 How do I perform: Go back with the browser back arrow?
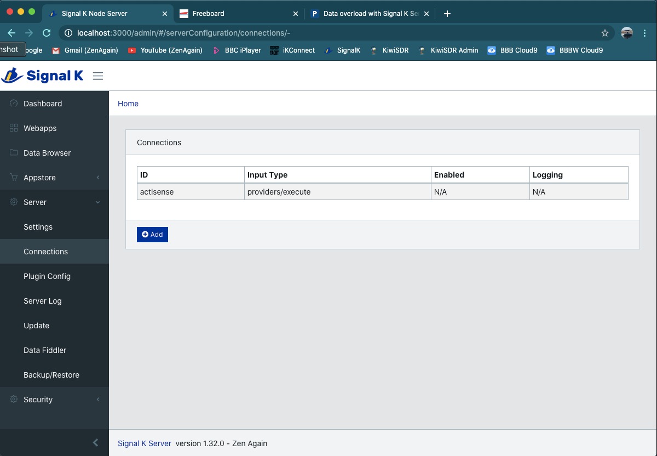click(11, 33)
